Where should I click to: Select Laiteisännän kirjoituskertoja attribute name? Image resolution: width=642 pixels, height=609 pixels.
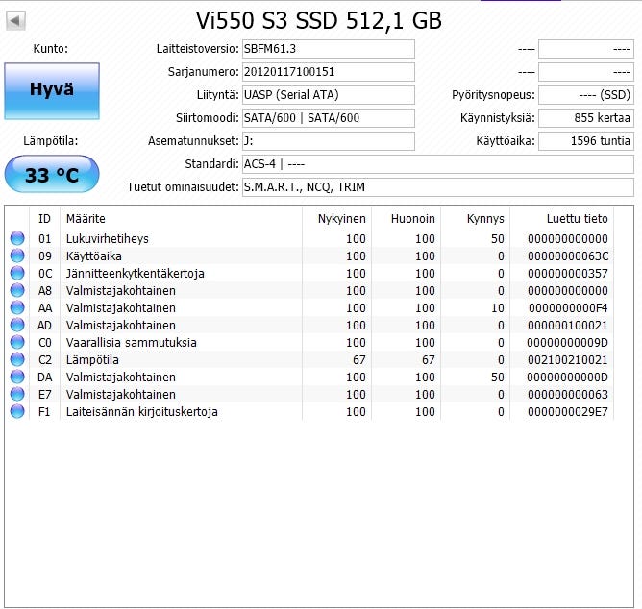click(141, 412)
